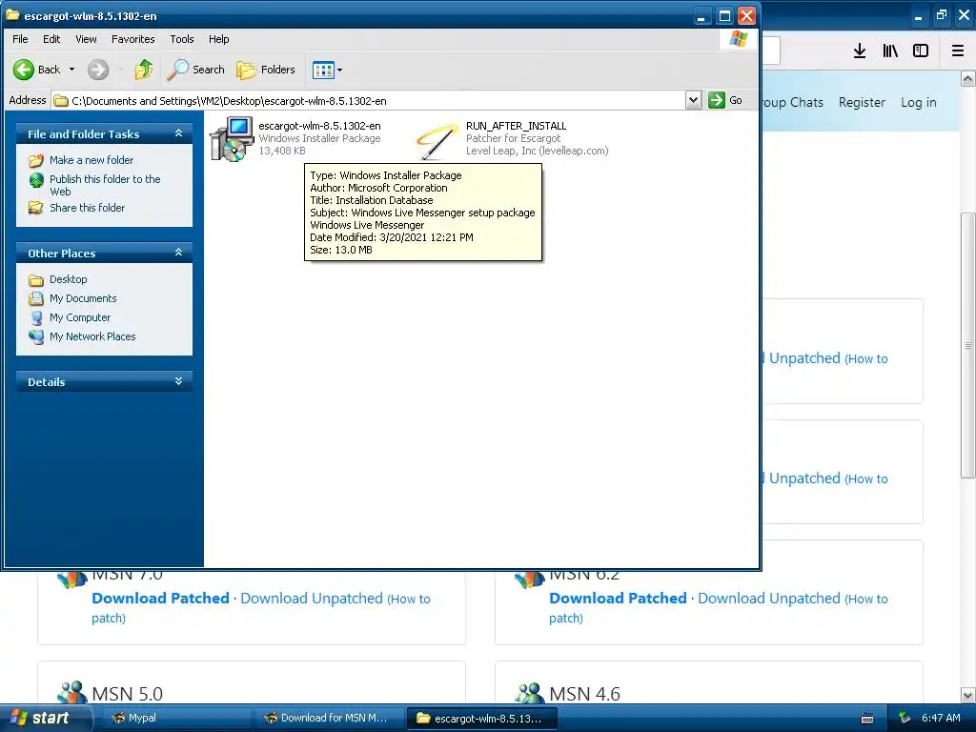The image size is (976, 732).
Task: Open browser downloads arrow icon
Action: [860, 51]
